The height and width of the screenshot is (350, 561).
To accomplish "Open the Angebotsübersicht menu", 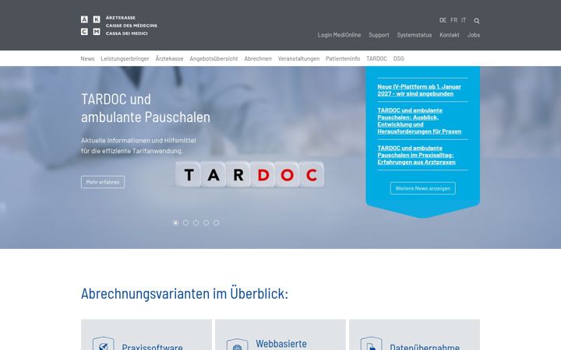I will (213, 58).
